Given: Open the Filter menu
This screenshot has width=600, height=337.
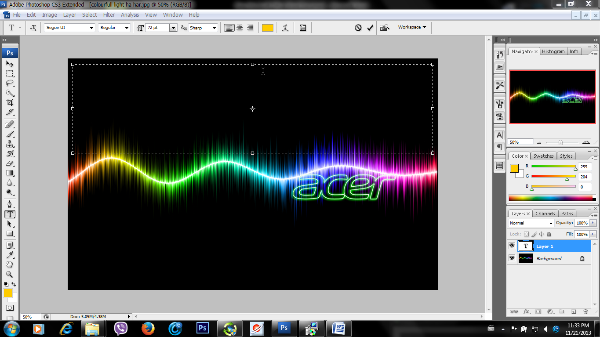Looking at the screenshot, I should click(109, 15).
